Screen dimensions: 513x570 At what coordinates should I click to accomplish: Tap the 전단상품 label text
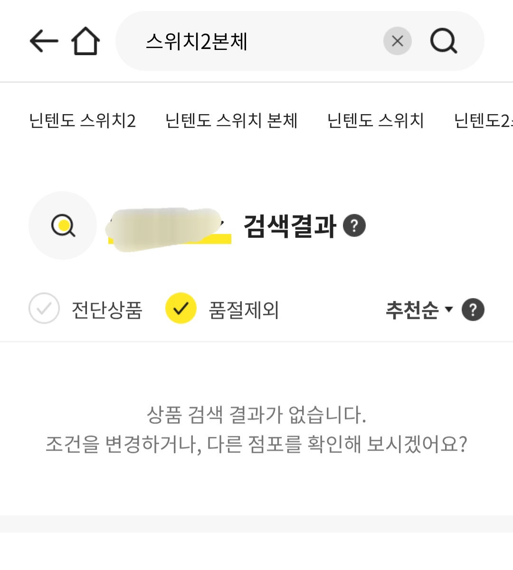pyautogui.click(x=107, y=310)
